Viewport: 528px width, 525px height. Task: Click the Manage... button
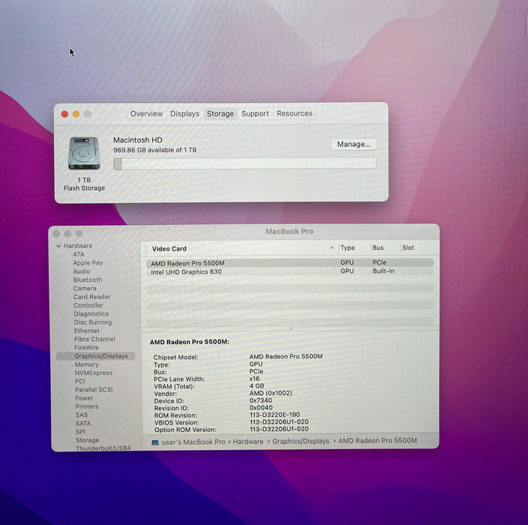(353, 144)
